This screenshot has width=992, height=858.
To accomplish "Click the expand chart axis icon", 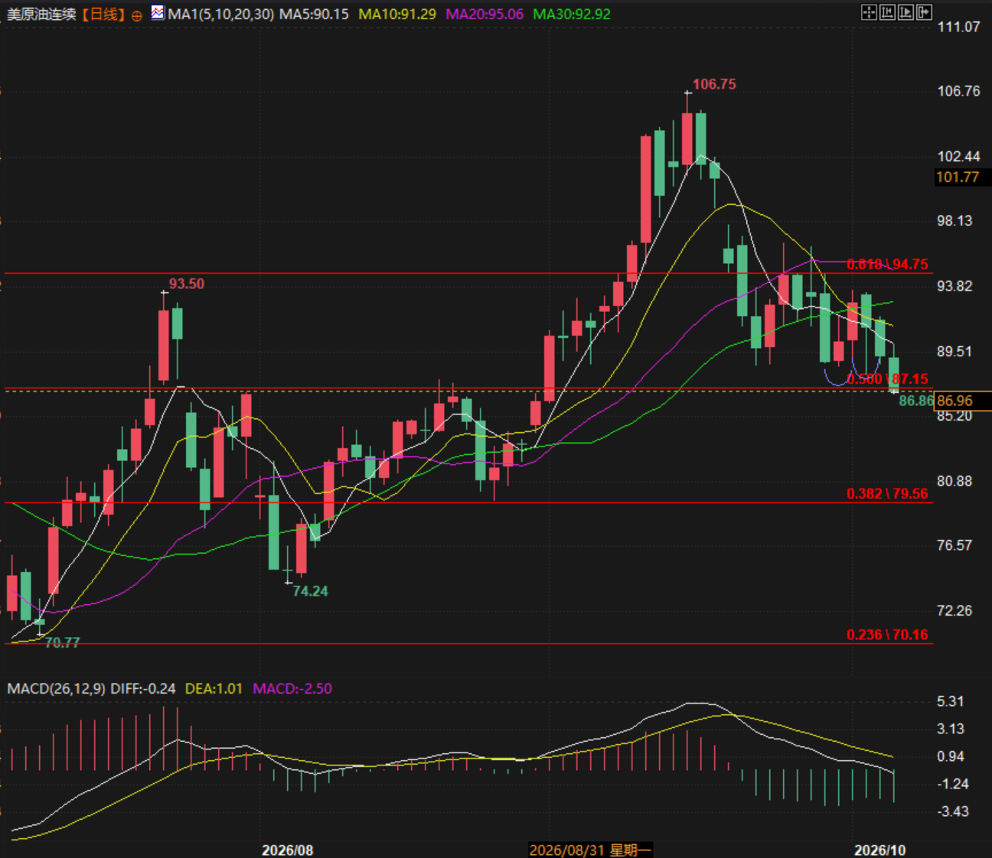I will 906,12.
